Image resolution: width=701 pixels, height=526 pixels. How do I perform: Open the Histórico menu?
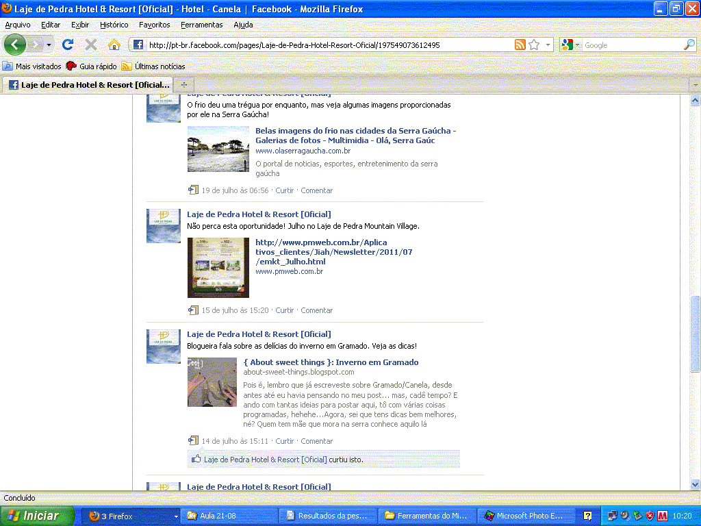tap(114, 25)
